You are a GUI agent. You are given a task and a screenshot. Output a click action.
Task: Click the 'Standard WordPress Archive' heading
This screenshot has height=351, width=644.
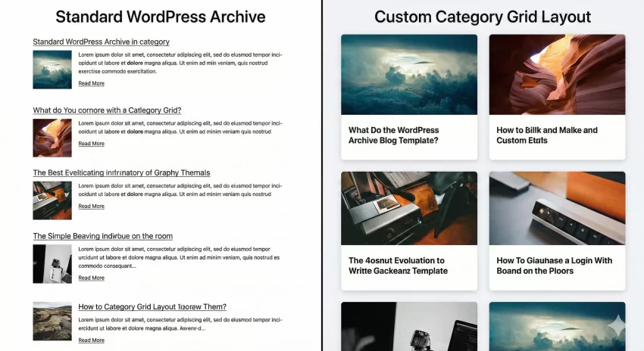(x=161, y=17)
